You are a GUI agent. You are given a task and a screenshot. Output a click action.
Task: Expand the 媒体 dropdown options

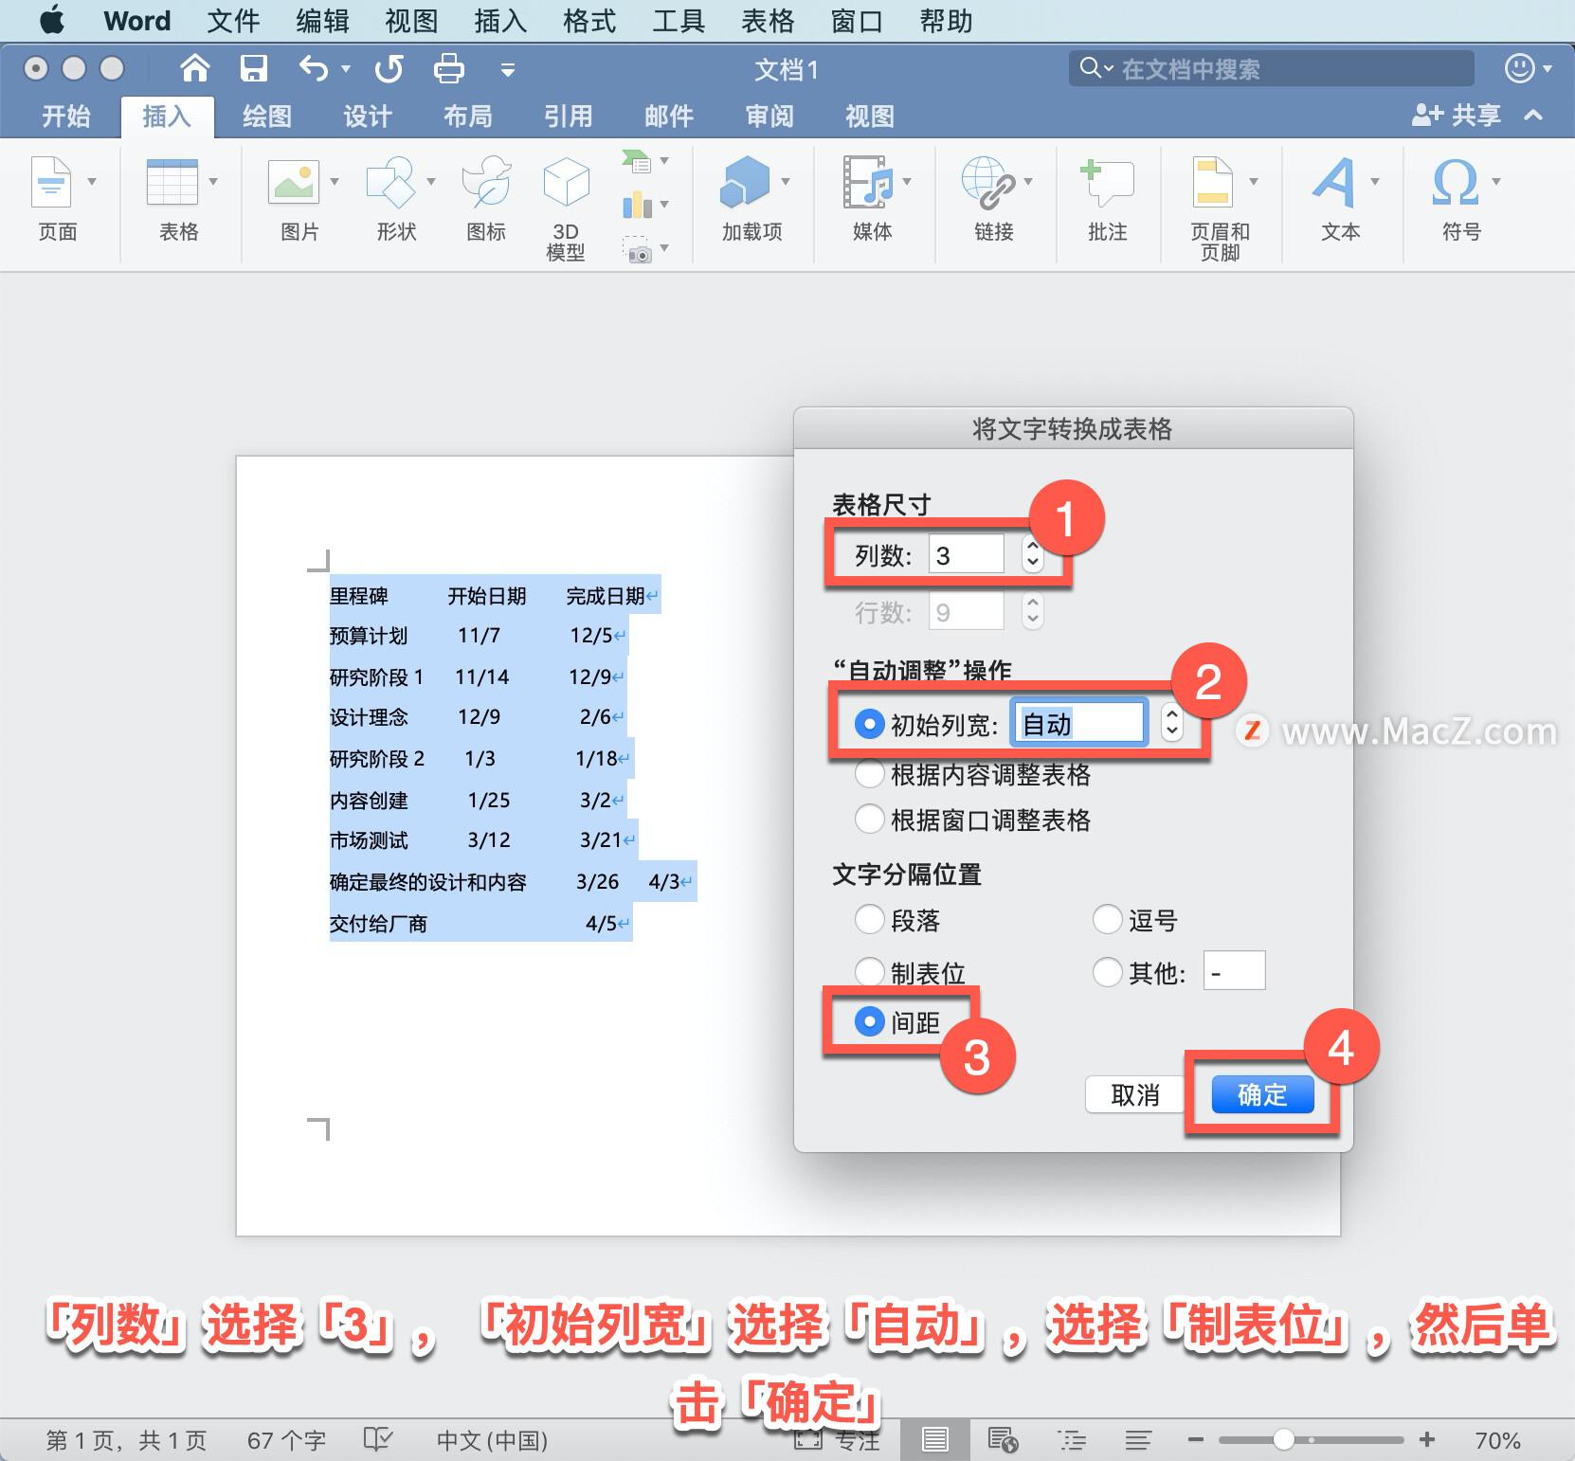pos(907,182)
